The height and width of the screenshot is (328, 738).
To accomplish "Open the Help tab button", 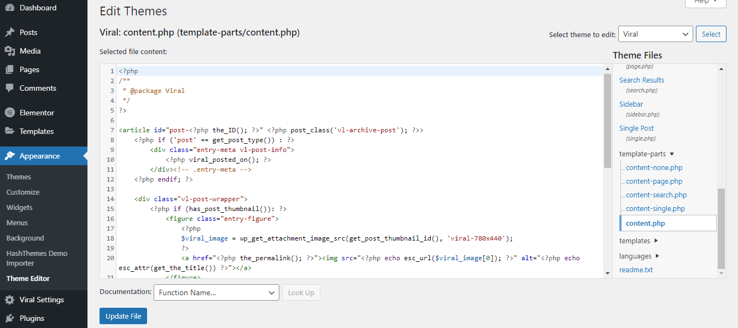I will 705,3.
